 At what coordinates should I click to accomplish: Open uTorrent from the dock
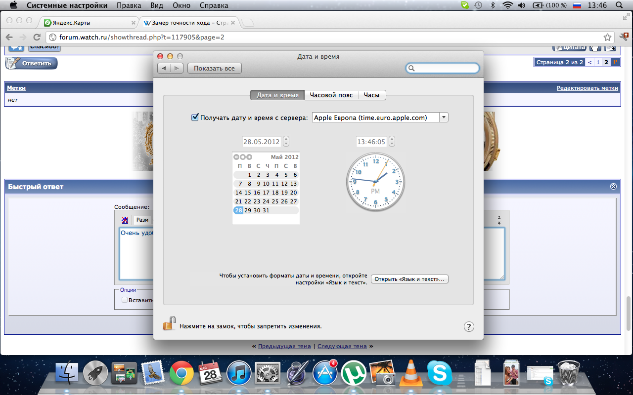pos(354,373)
